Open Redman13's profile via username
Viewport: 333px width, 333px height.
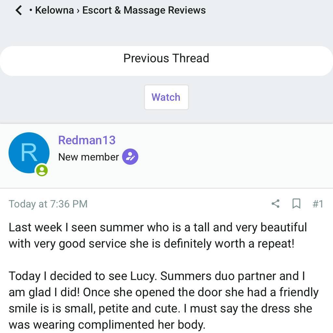coord(87,140)
